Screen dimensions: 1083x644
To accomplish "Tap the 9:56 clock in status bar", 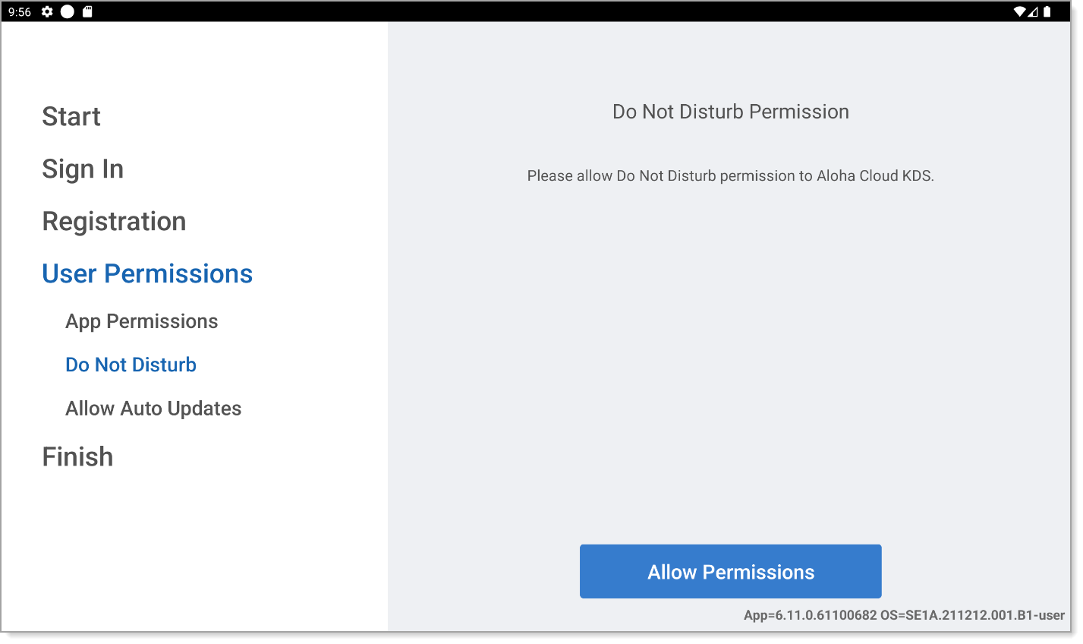I will (x=20, y=12).
